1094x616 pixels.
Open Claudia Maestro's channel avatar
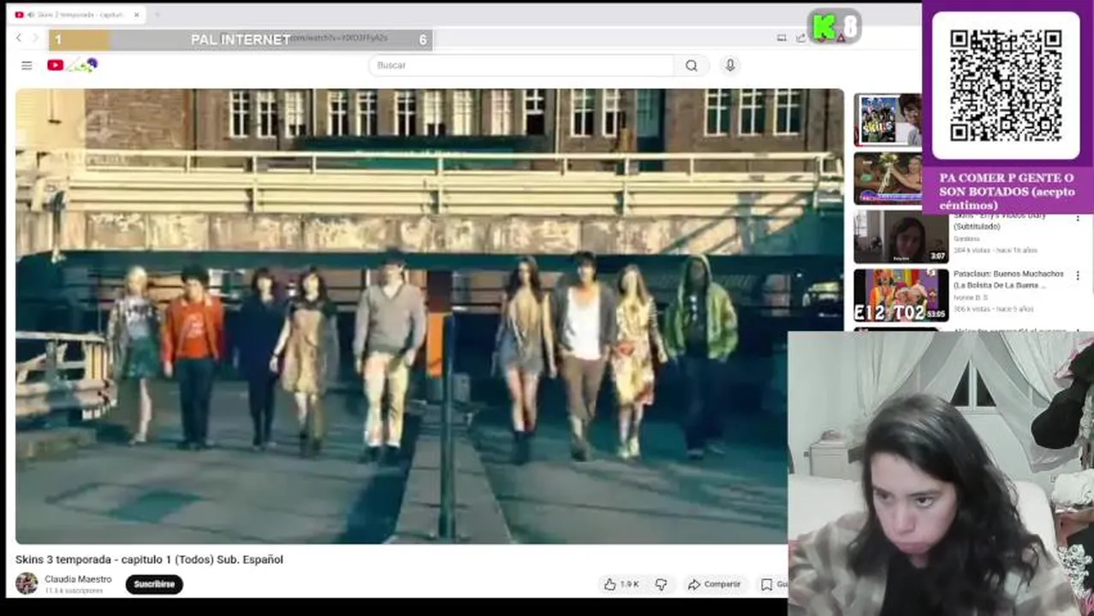pyautogui.click(x=27, y=583)
